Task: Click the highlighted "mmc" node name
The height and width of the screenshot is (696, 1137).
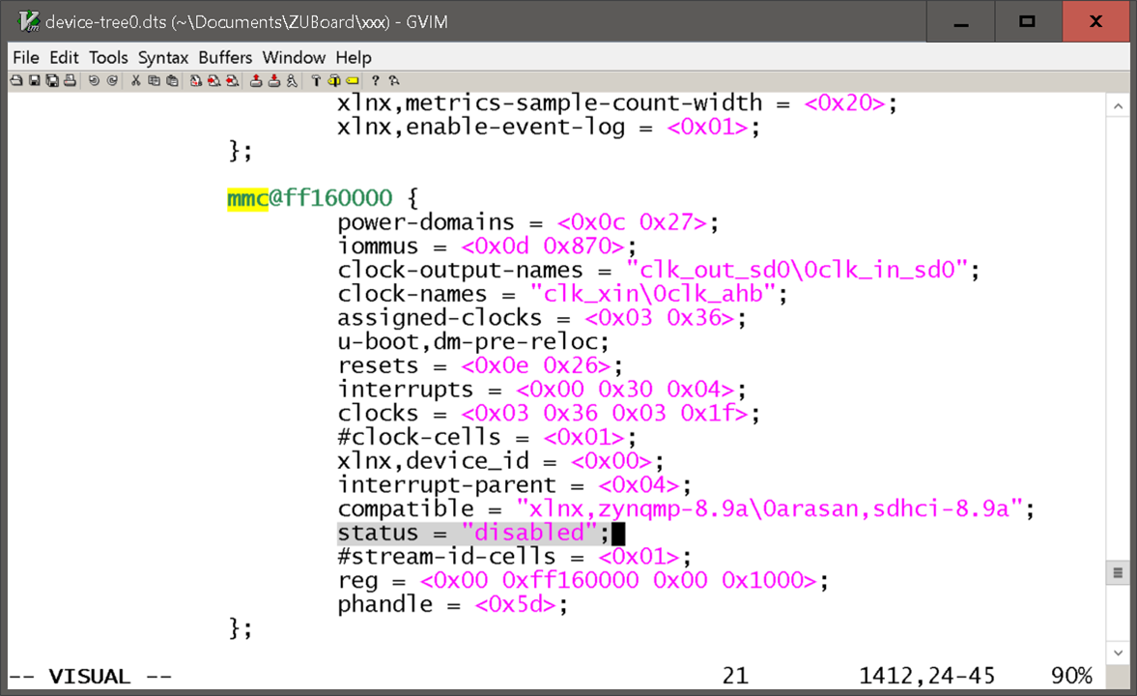Action: click(248, 197)
